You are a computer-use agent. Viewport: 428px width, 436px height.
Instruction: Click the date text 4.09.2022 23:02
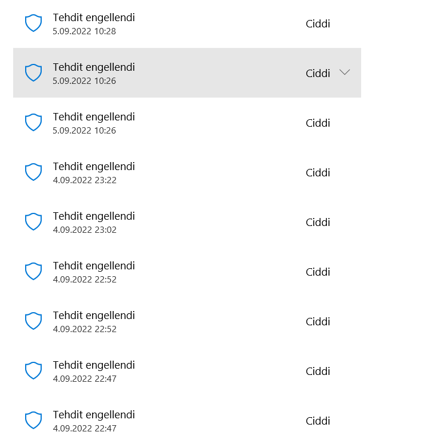(x=85, y=230)
